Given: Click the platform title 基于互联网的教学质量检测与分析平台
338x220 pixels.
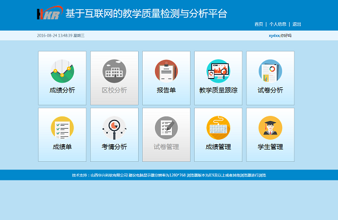Looking at the screenshot, I should [x=146, y=13].
